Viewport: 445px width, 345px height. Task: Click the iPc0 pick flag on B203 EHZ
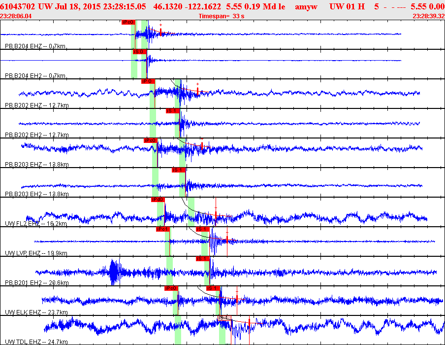150,140
